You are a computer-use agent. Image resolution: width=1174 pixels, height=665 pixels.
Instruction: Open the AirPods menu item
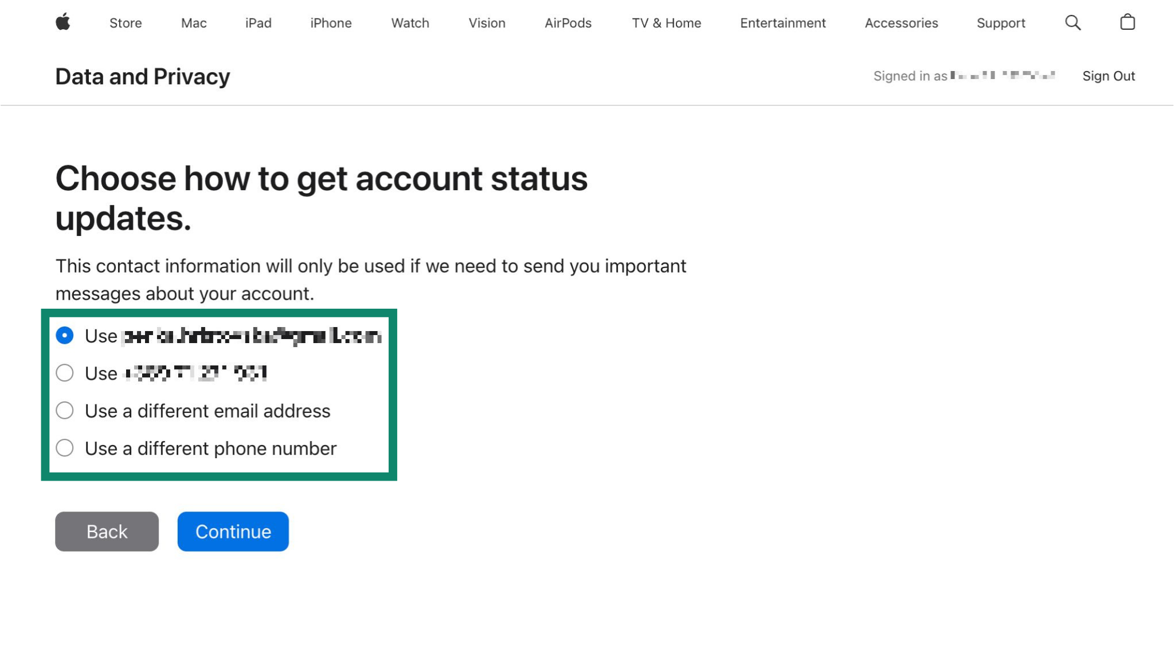pos(568,23)
